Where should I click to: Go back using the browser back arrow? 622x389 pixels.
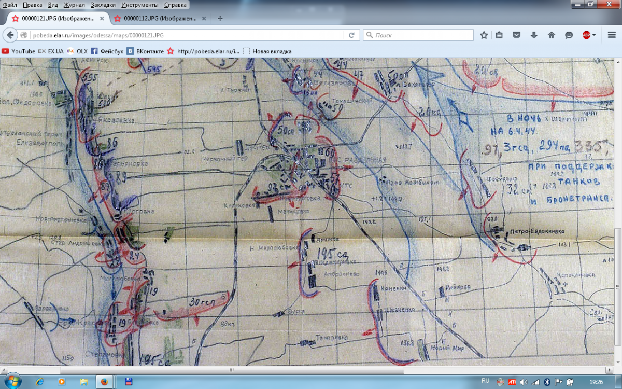pyautogui.click(x=10, y=35)
